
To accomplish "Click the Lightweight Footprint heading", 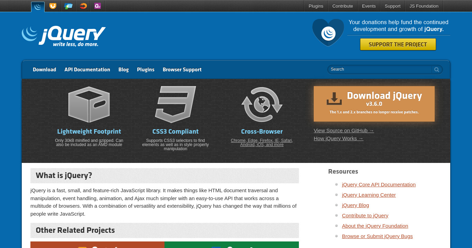I will (89, 132).
